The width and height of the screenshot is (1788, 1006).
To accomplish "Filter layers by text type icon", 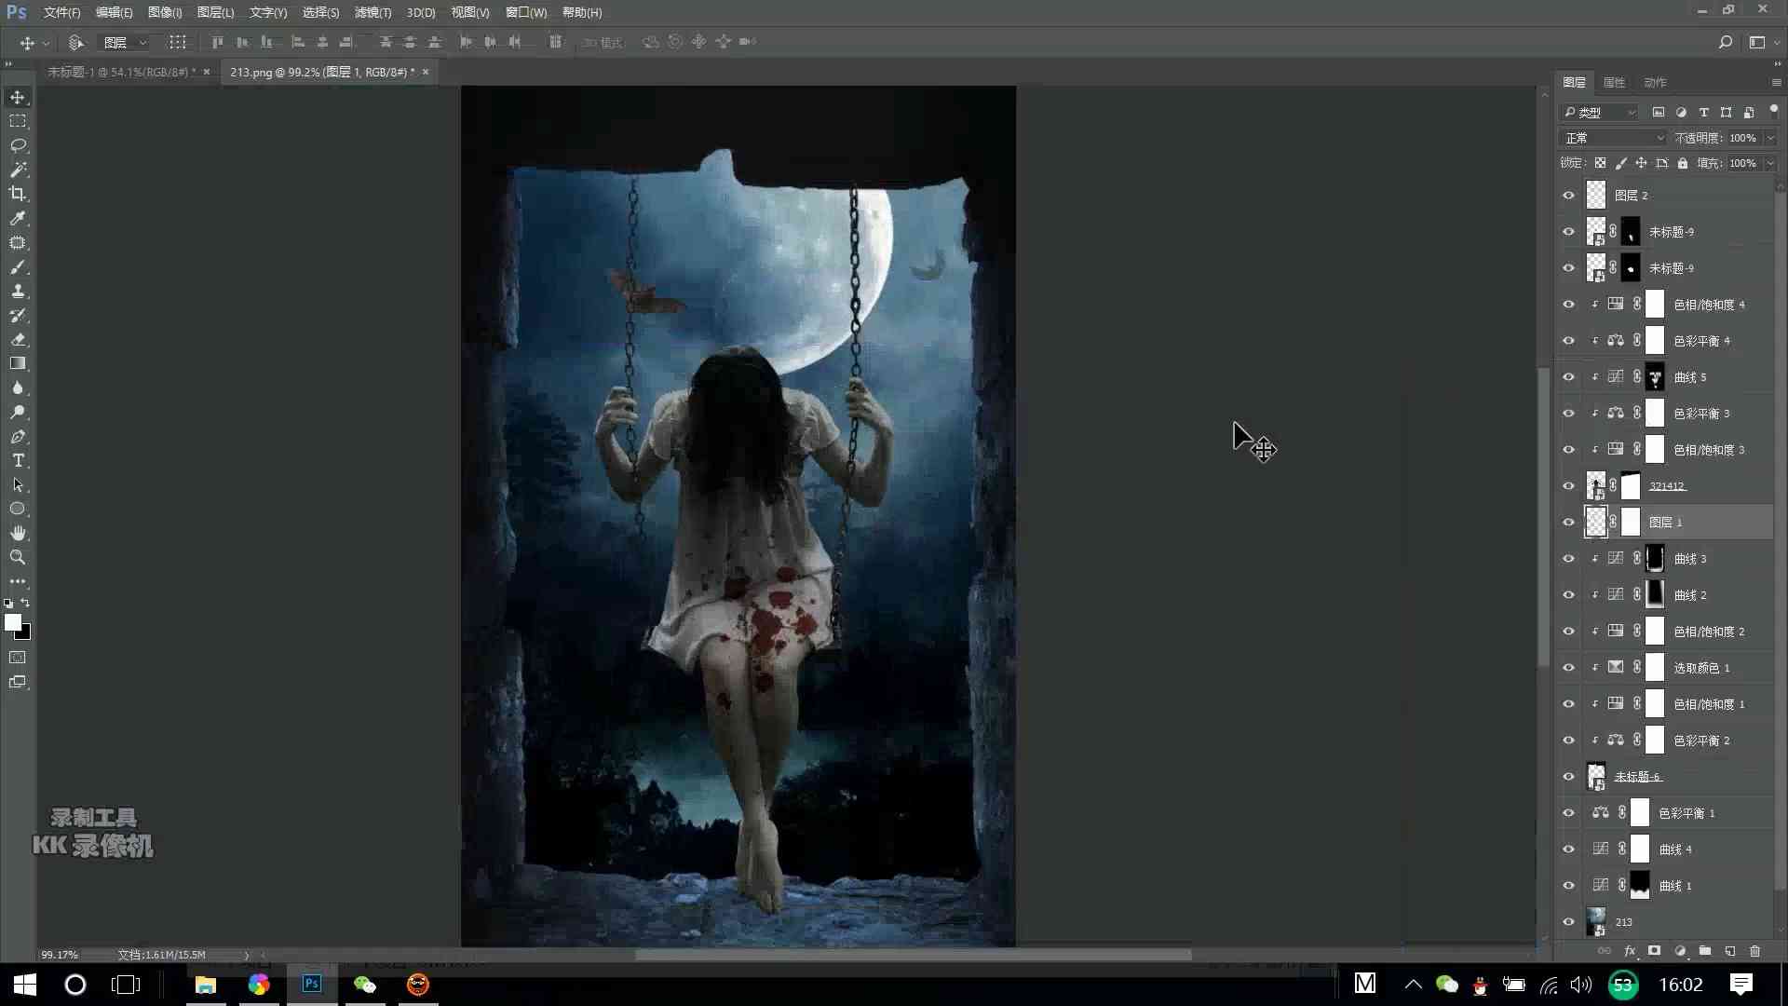I will click(x=1703, y=112).
